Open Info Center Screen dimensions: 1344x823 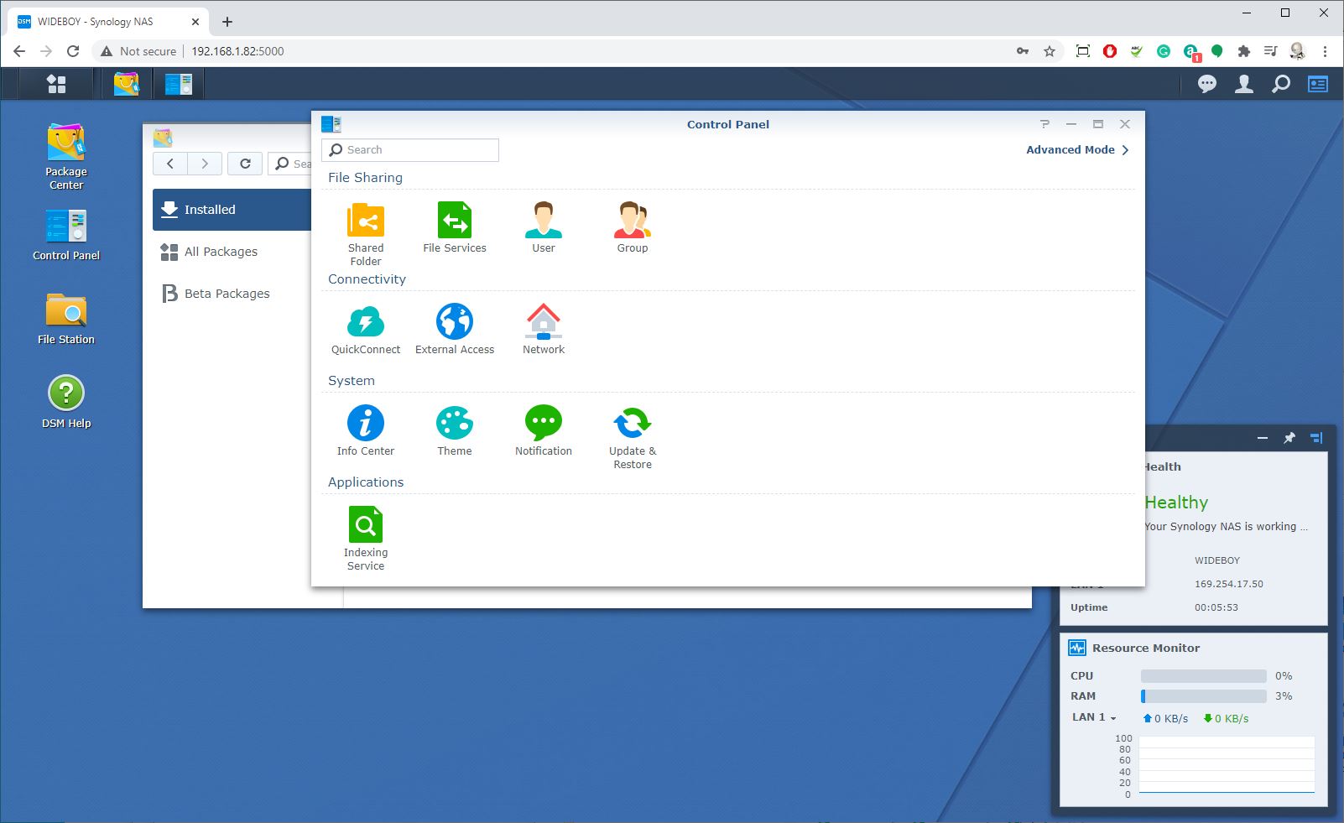pos(366,430)
